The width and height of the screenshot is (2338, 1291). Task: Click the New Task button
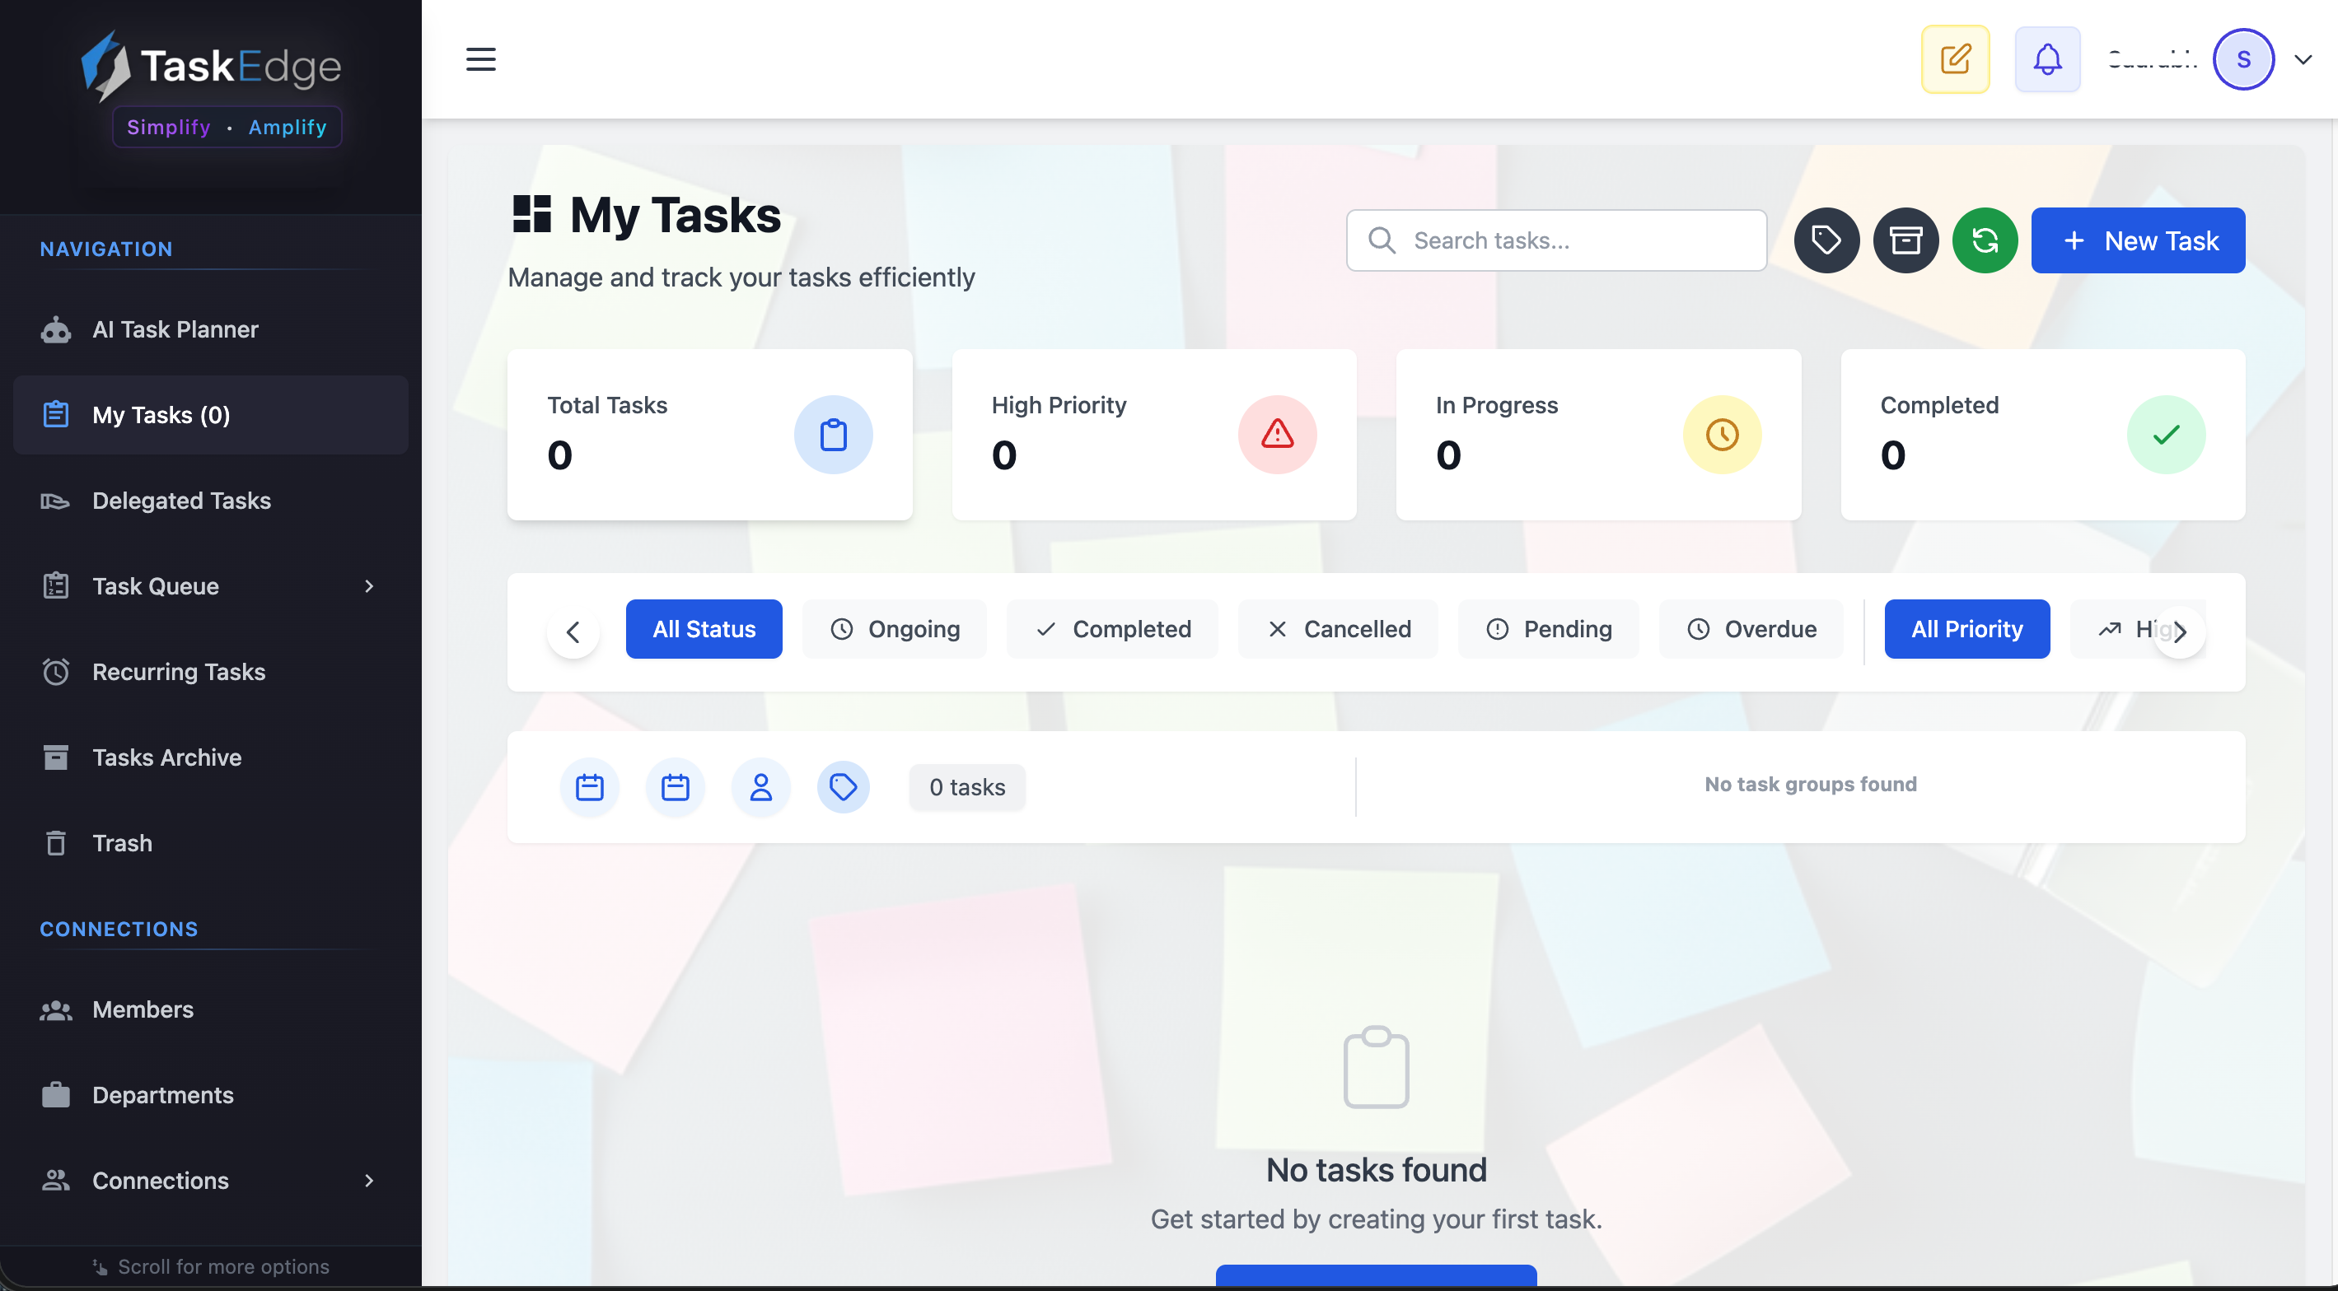click(x=2138, y=240)
